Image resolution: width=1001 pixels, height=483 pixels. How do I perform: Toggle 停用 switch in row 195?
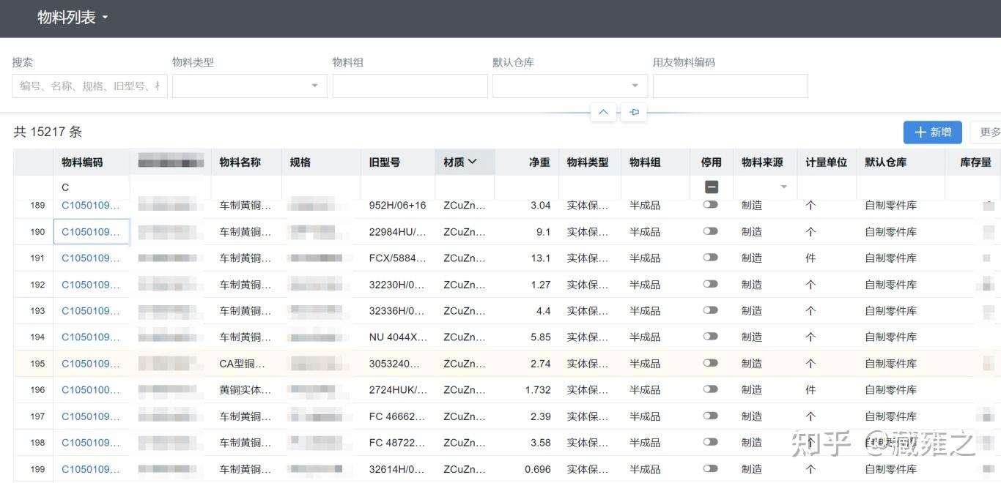tap(710, 363)
